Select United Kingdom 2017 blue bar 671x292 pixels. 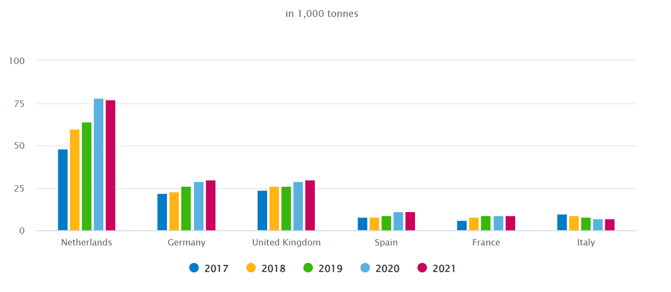[x=262, y=211]
